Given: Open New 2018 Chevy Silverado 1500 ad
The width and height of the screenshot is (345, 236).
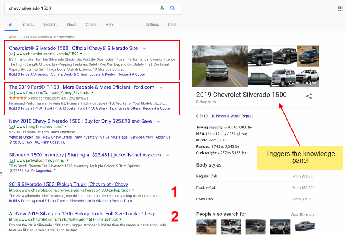Looking at the screenshot, I should (x=80, y=121).
